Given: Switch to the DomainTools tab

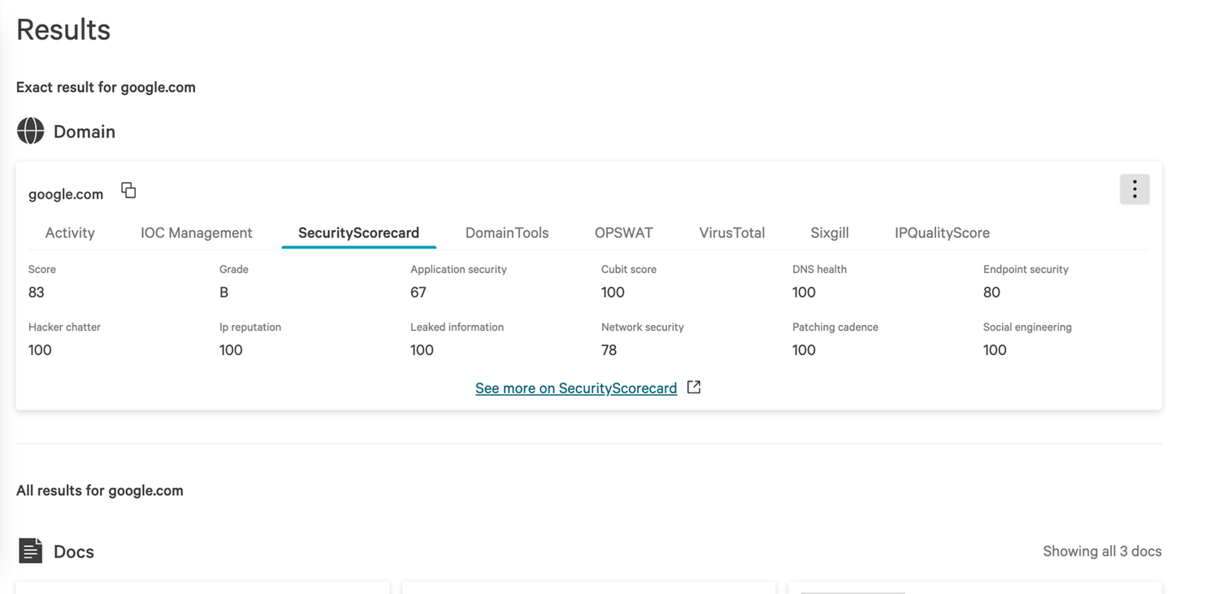Looking at the screenshot, I should [x=507, y=232].
